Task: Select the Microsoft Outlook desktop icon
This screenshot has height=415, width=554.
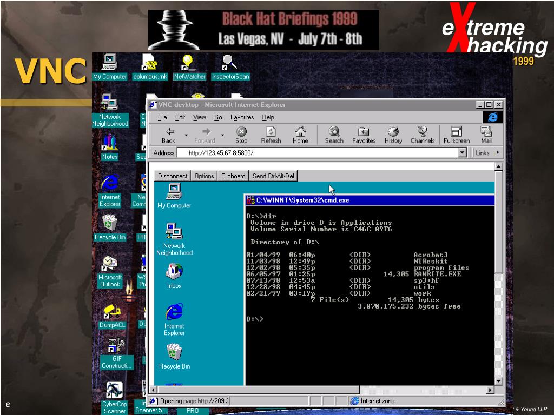Action: pos(110,271)
